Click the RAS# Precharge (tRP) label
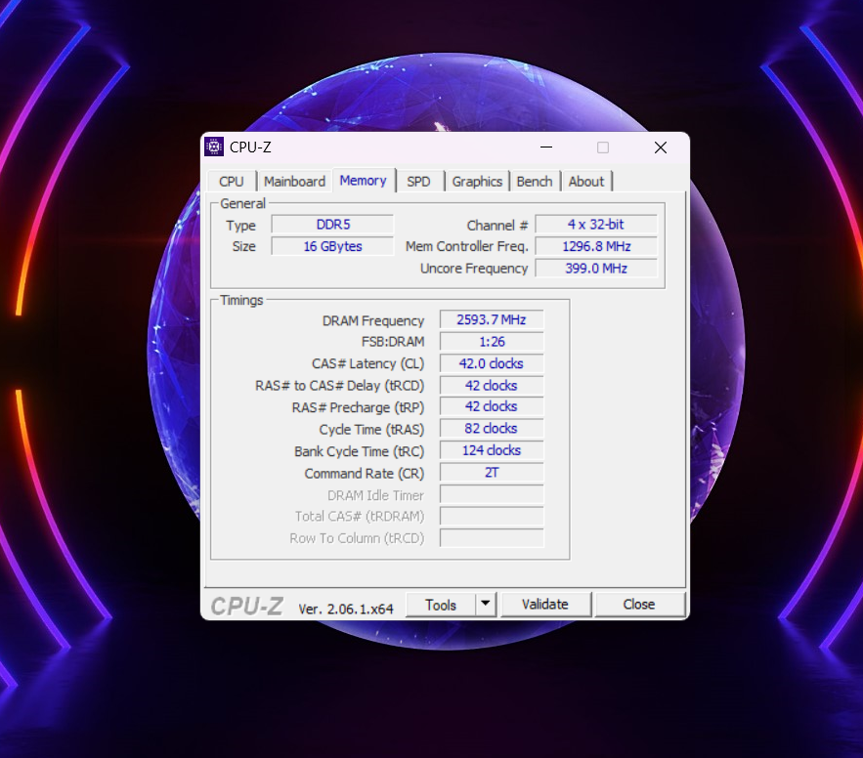The width and height of the screenshot is (863, 758). (358, 407)
